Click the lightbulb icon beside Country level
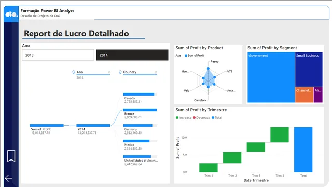 (120, 72)
